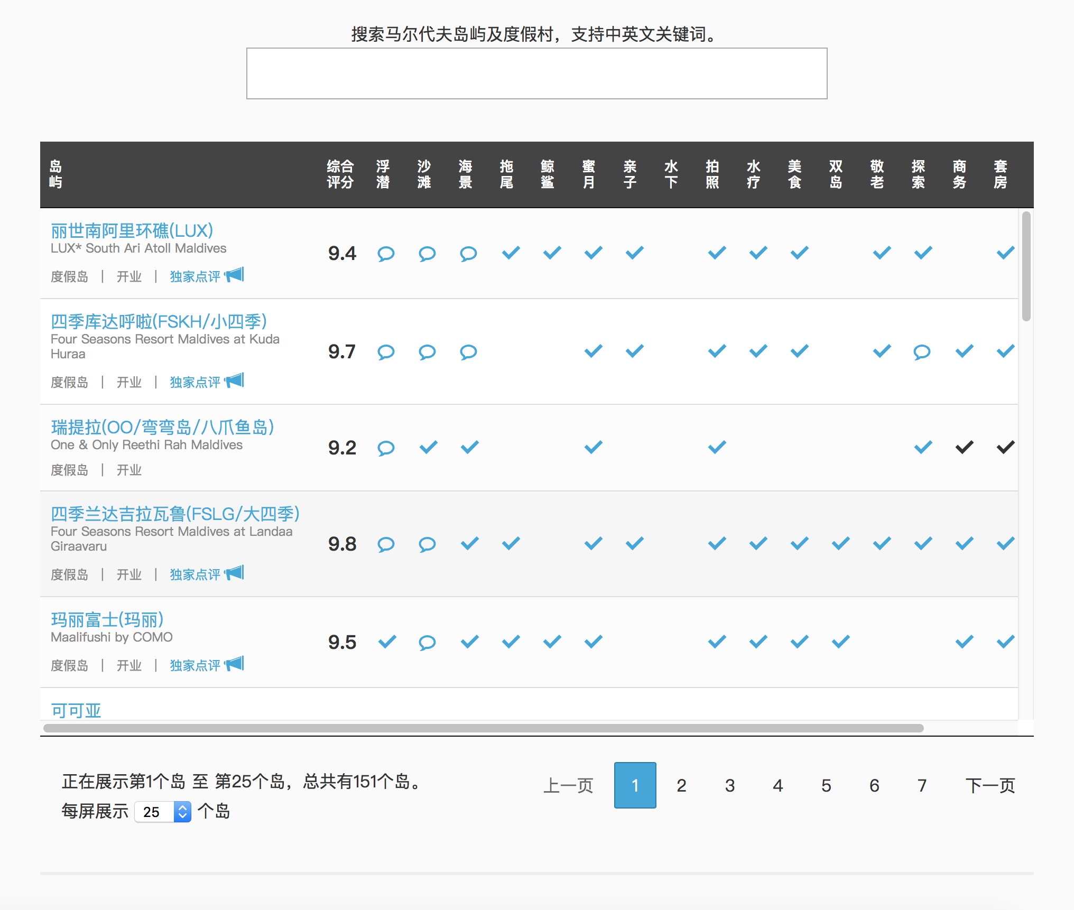Click the 探索 comment bubble in FSKH row

922,352
